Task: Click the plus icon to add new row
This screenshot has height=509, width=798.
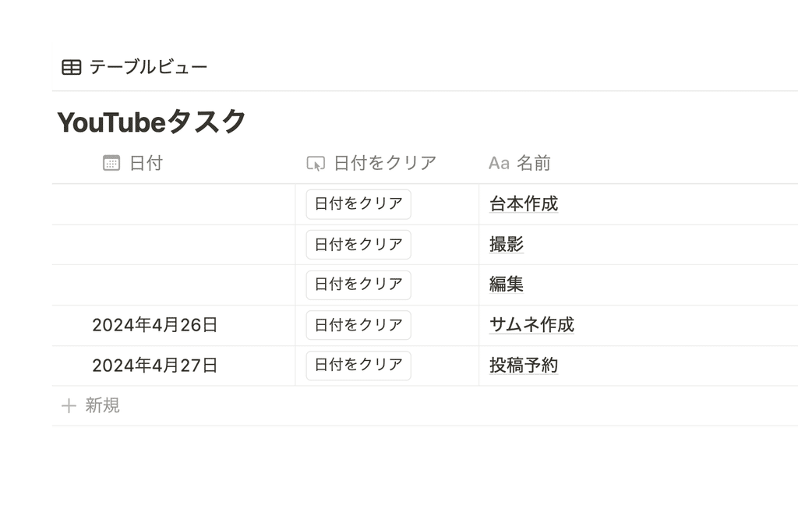Action: click(x=69, y=405)
